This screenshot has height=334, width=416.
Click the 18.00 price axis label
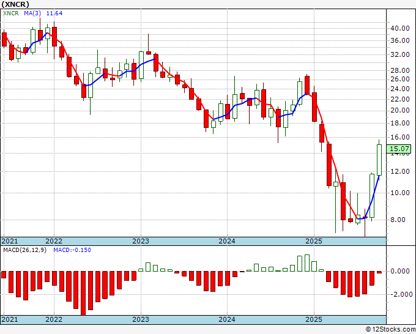(x=400, y=123)
